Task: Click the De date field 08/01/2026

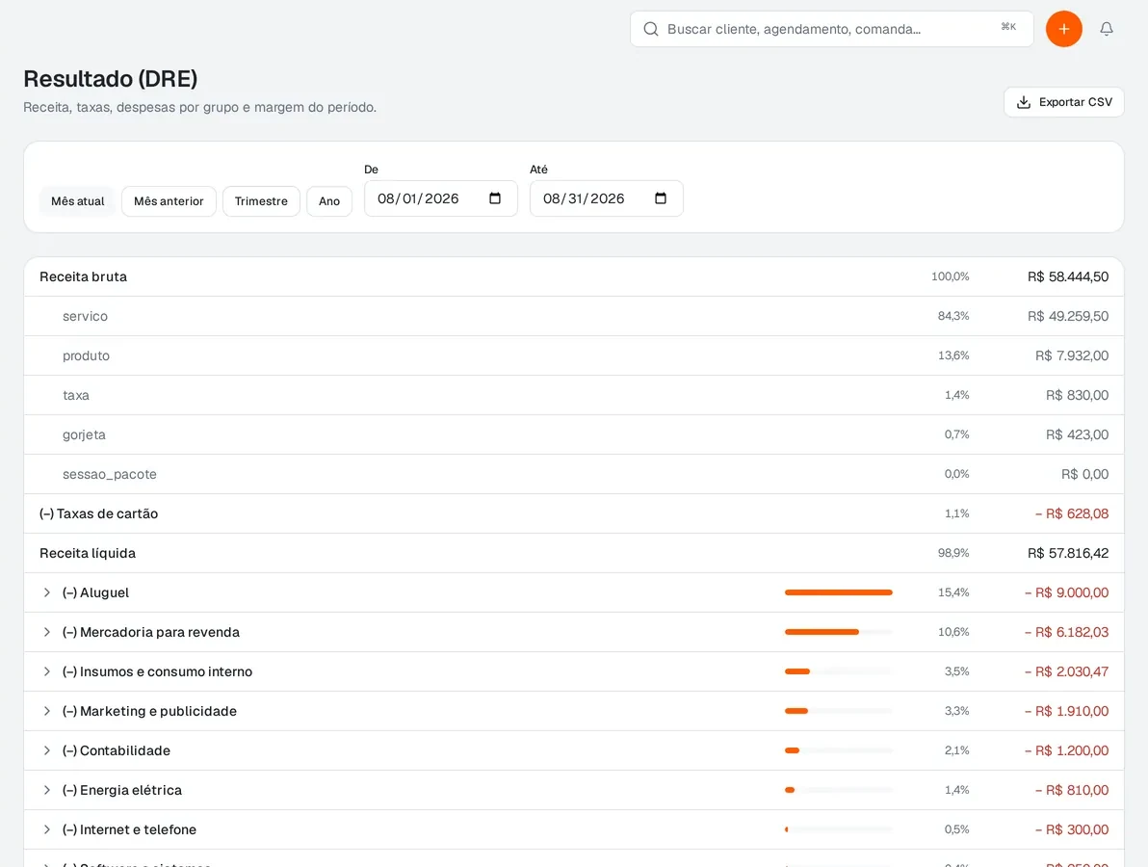Action: [441, 198]
